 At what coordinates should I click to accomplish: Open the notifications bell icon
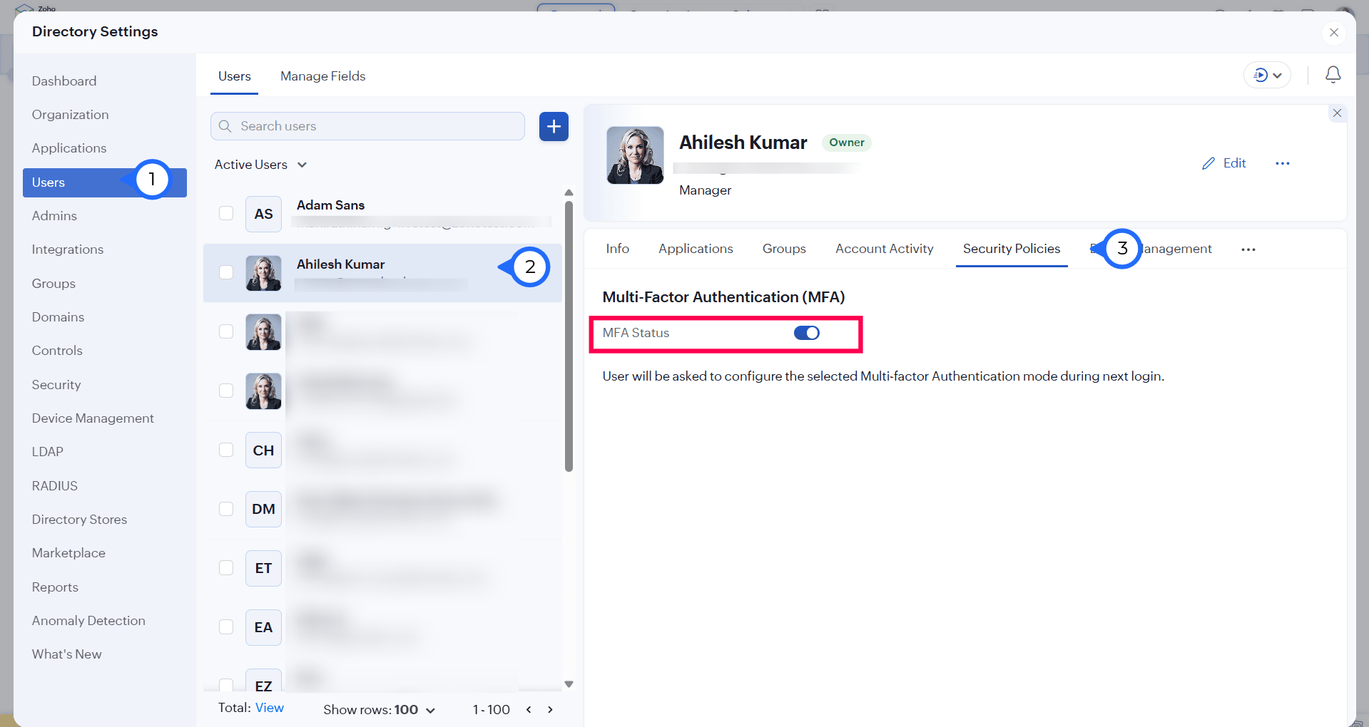1333,75
